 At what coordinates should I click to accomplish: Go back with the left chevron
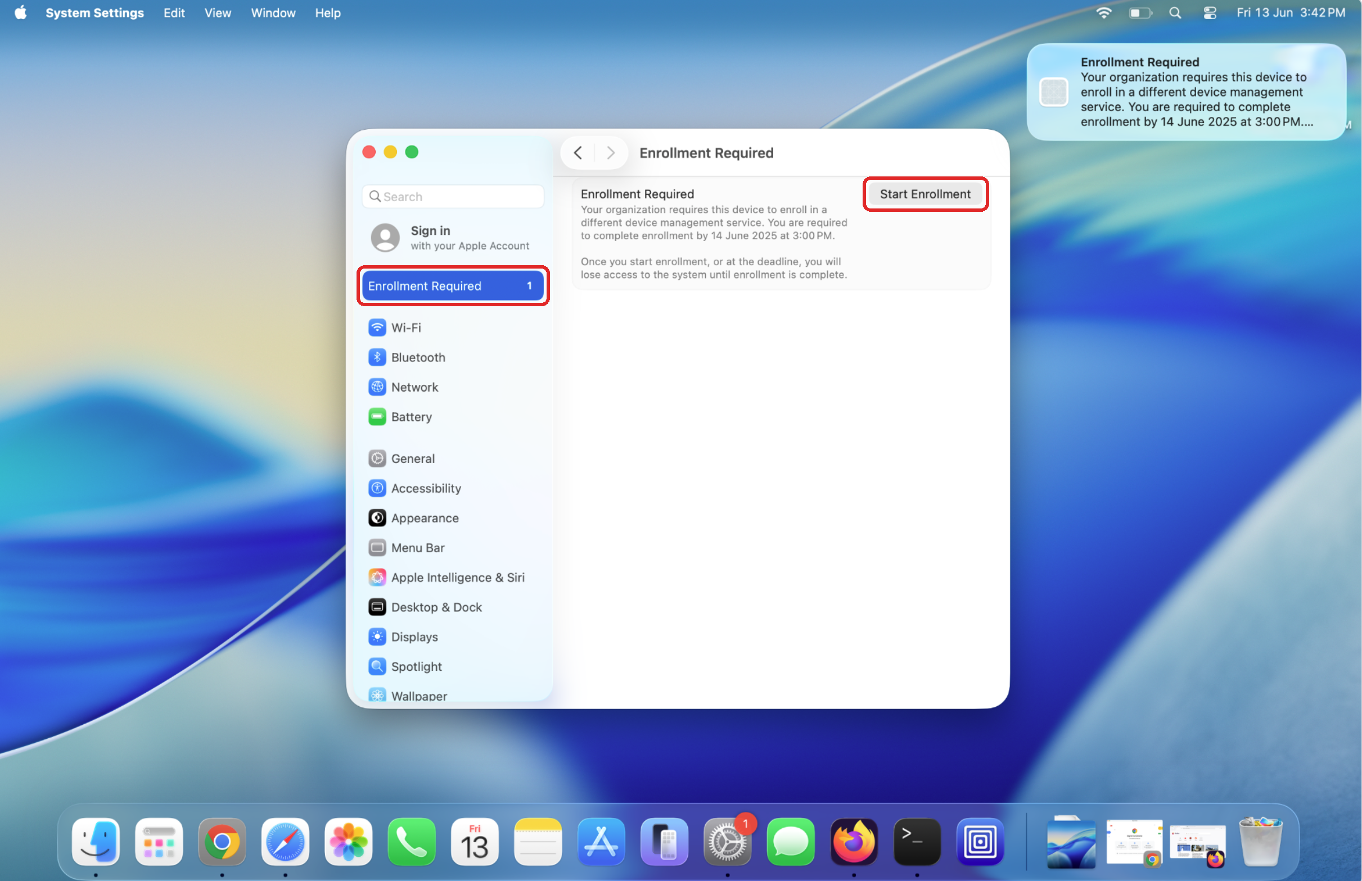coord(578,153)
